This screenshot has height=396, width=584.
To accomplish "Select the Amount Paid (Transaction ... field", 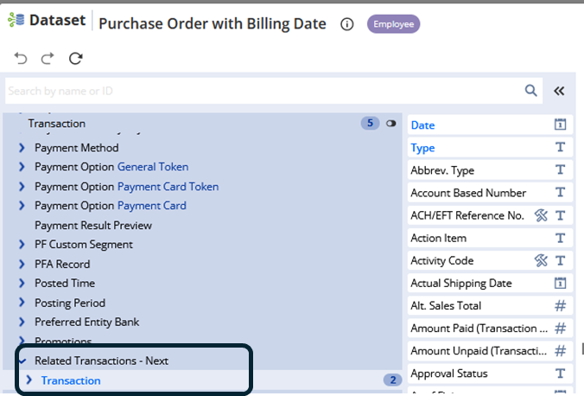I will (x=490, y=329).
